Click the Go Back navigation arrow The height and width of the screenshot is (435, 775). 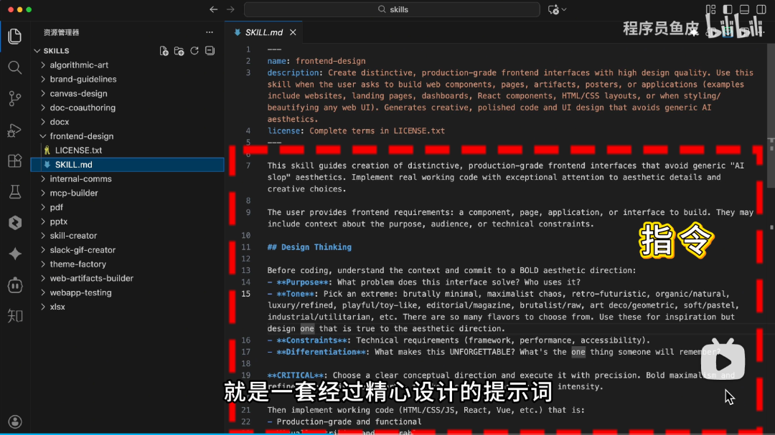pyautogui.click(x=212, y=9)
